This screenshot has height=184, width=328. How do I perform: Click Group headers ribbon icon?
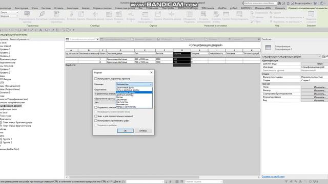226,14
